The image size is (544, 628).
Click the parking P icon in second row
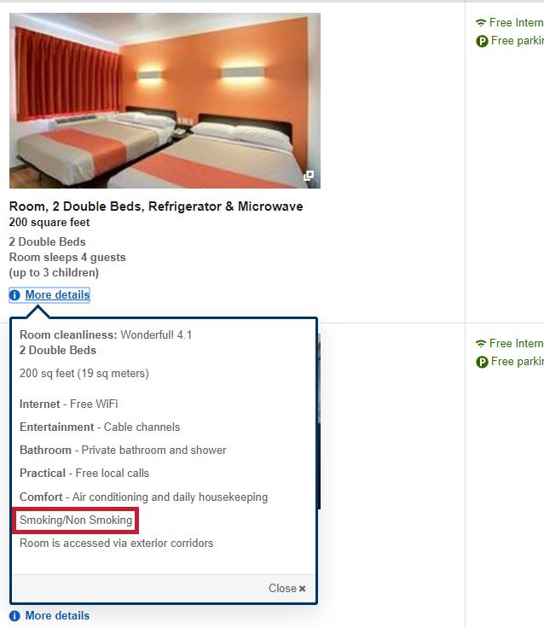click(482, 362)
